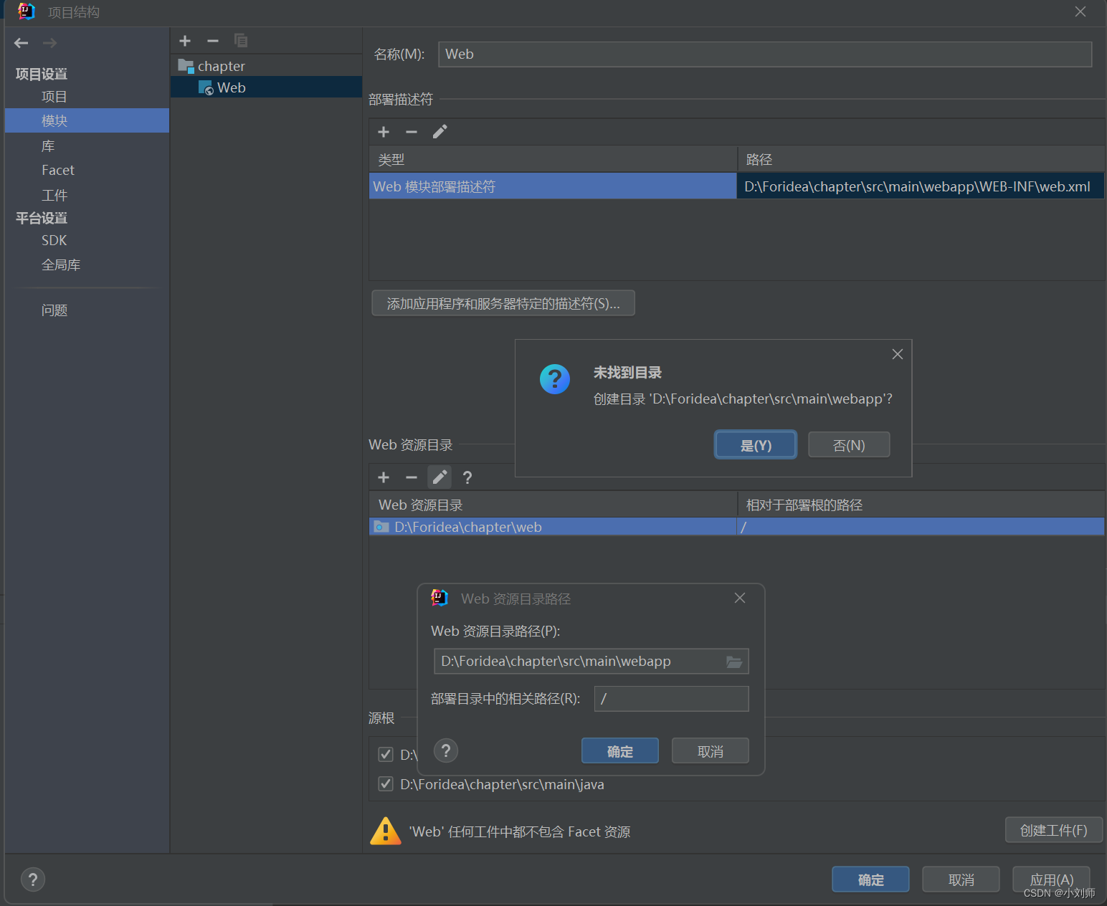Open help in project structure footer
1107x906 pixels.
pyautogui.click(x=33, y=879)
